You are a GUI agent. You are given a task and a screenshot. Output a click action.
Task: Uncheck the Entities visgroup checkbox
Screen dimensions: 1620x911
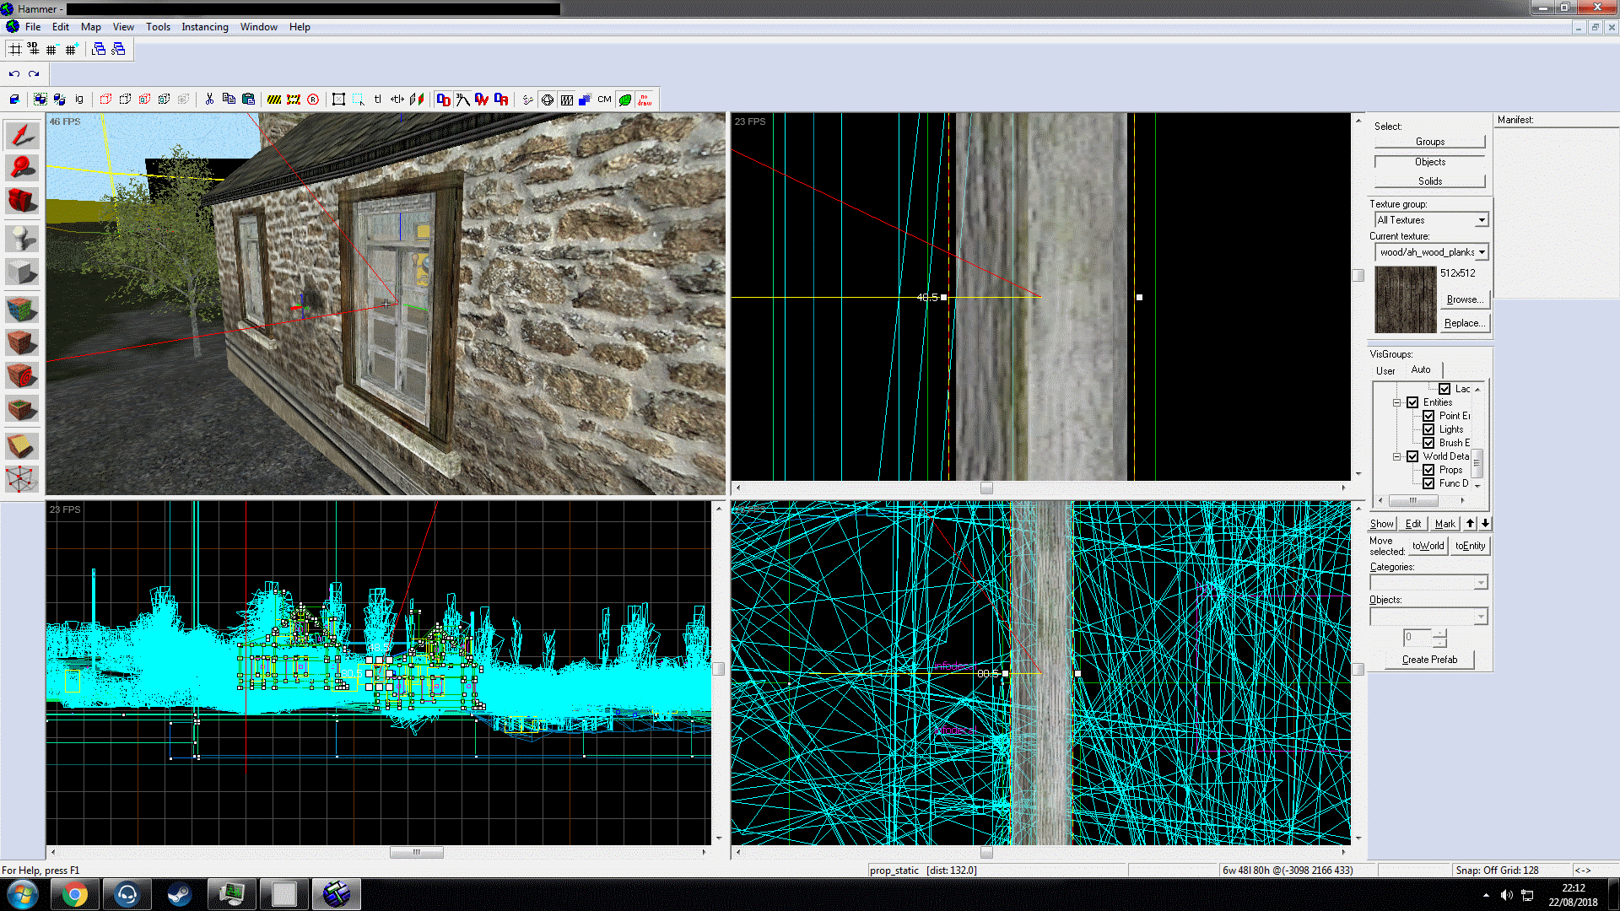coord(1412,402)
